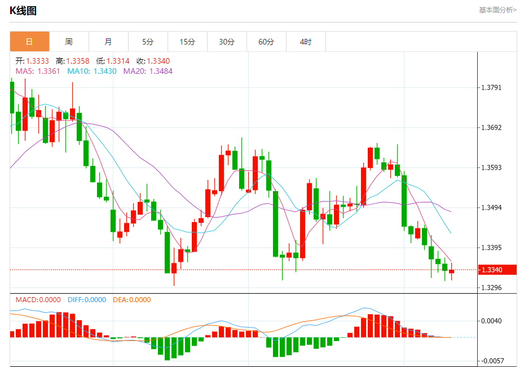Select the 日 daily chart tab
This screenshot has width=524, height=367.
tap(29, 42)
